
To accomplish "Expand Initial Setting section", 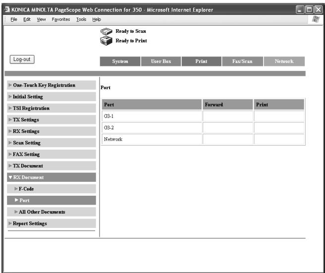I will click(52, 97).
